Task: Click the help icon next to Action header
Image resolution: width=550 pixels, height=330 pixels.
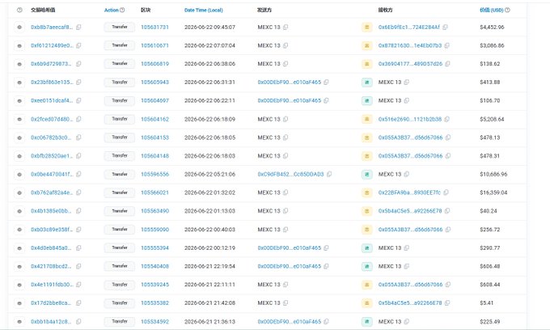Action: click(x=122, y=11)
